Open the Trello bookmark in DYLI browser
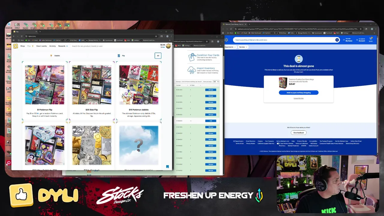 pyautogui.click(x=82, y=40)
